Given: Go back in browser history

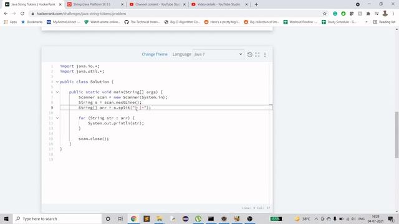Looking at the screenshot, I should click(x=6, y=14).
